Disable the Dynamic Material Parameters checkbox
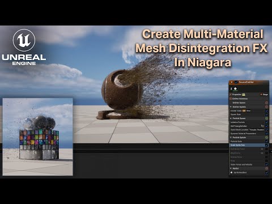 point(266,134)
